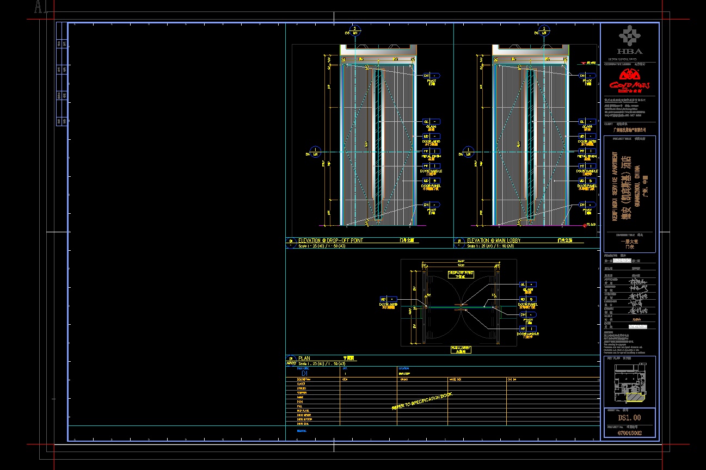Click project number 670015002
706x470 pixels.
click(629, 434)
